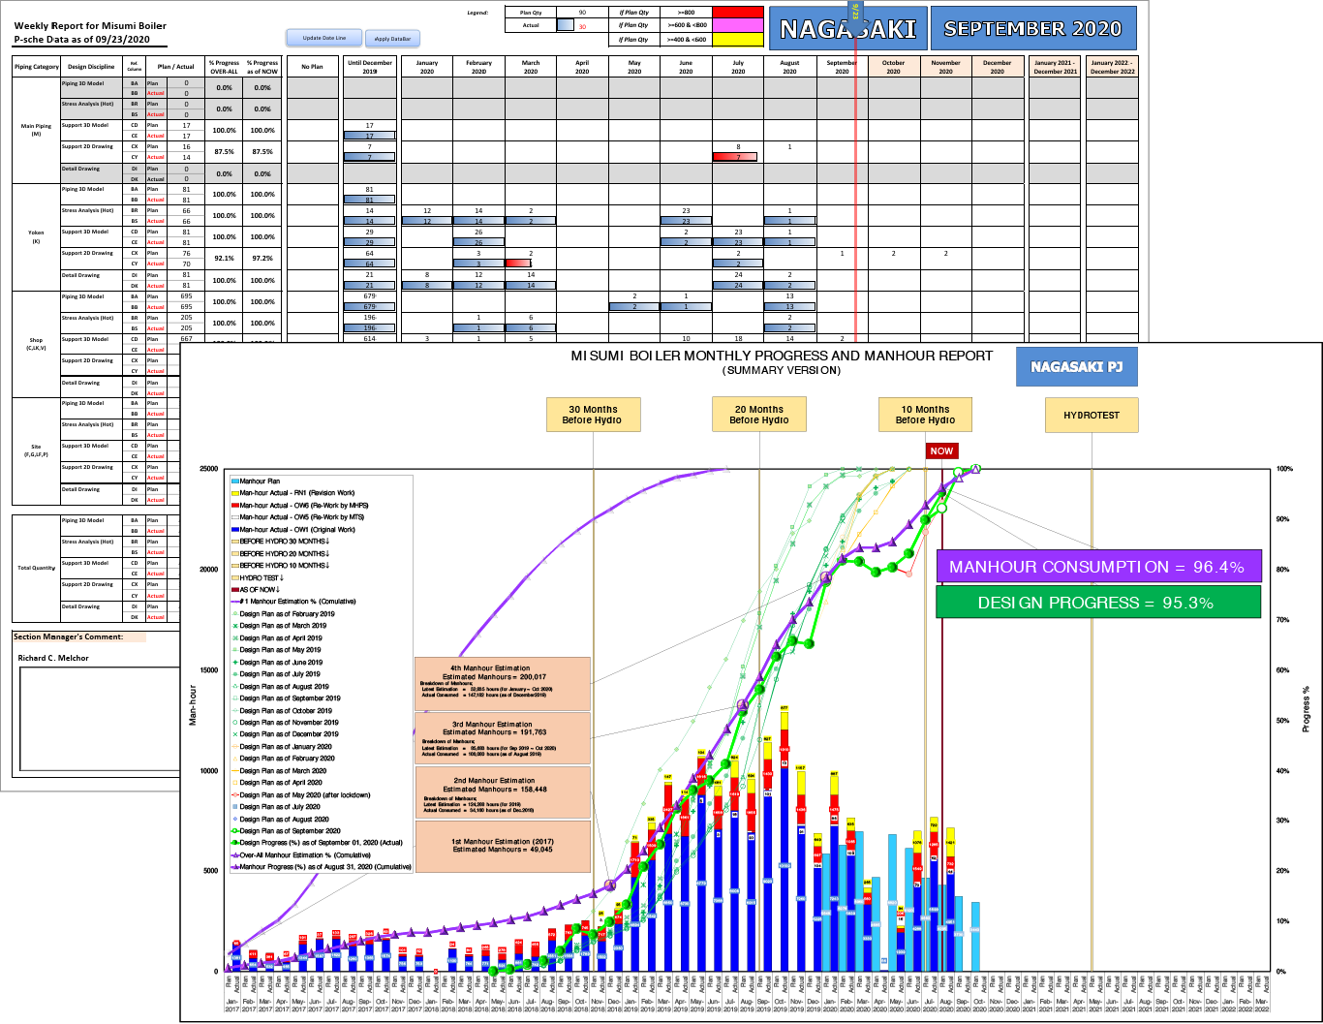Click the BEFORE HYDRO 30 MONTHS legend entry
The image size is (1323, 1024).
click(x=281, y=542)
